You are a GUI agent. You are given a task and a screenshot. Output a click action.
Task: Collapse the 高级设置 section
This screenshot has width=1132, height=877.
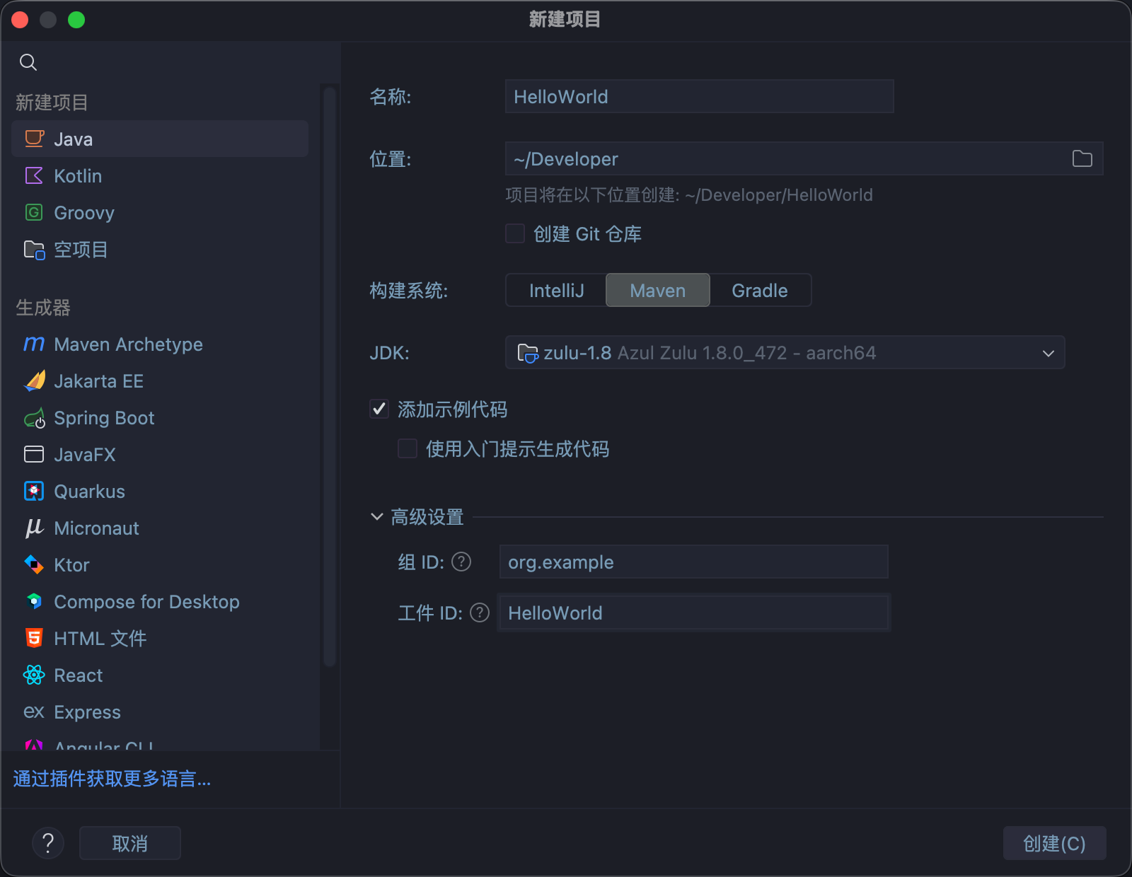tap(377, 517)
